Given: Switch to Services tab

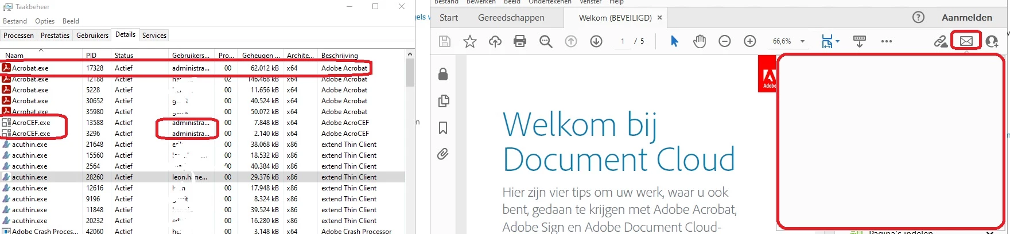Looking at the screenshot, I should coord(154,36).
